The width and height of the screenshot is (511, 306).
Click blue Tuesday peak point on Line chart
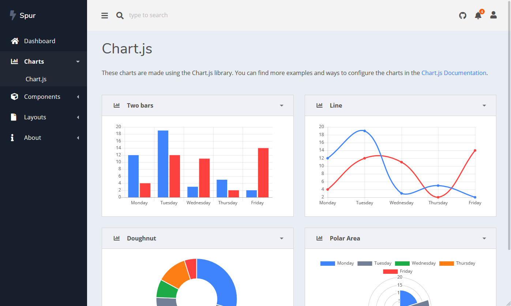pos(365,131)
